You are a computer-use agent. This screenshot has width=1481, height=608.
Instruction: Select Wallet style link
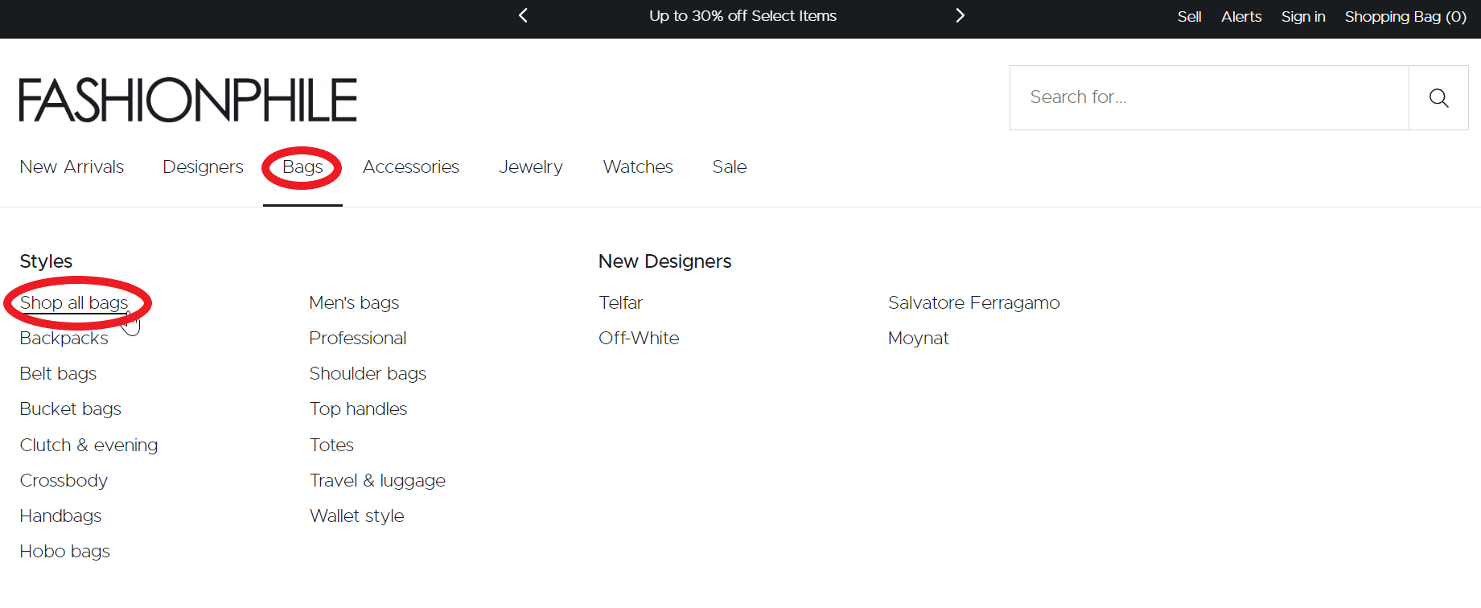pos(356,516)
